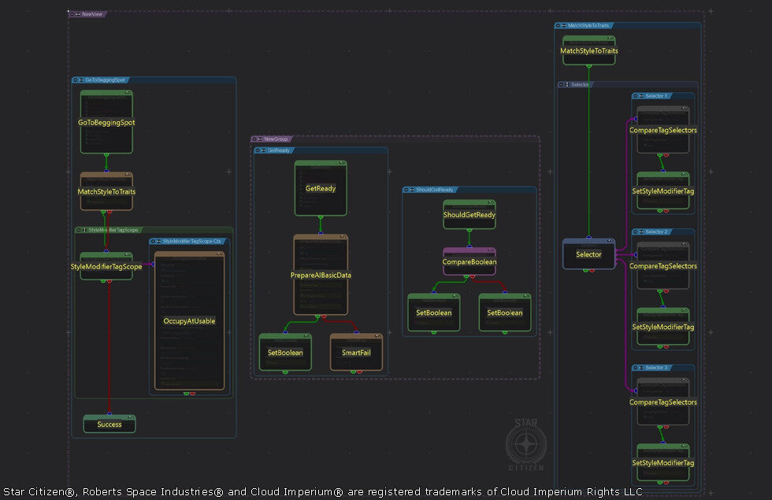Collapse the Selector 1 group via header circle
Image resolution: width=772 pixels, height=500 pixels.
(x=636, y=96)
